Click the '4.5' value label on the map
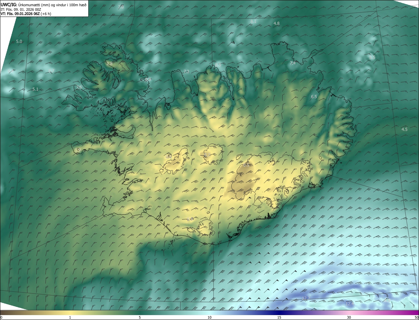 [405, 130]
